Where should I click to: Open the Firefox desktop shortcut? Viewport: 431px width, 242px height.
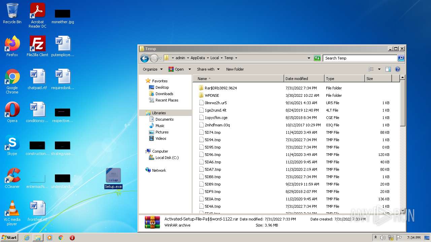(x=12, y=46)
